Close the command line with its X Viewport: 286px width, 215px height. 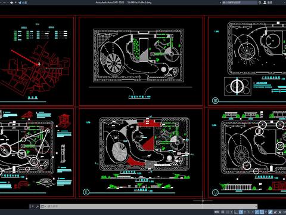32,207
